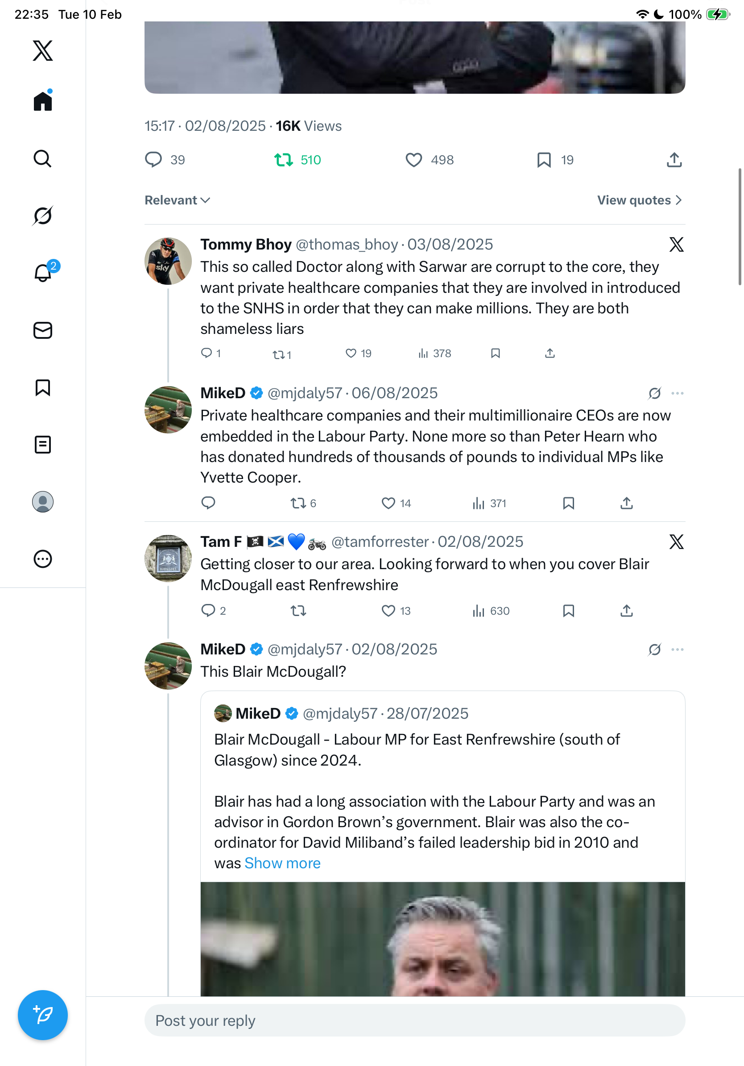Tap the compose new post button
Image resolution: width=744 pixels, height=1066 pixels.
43,1015
